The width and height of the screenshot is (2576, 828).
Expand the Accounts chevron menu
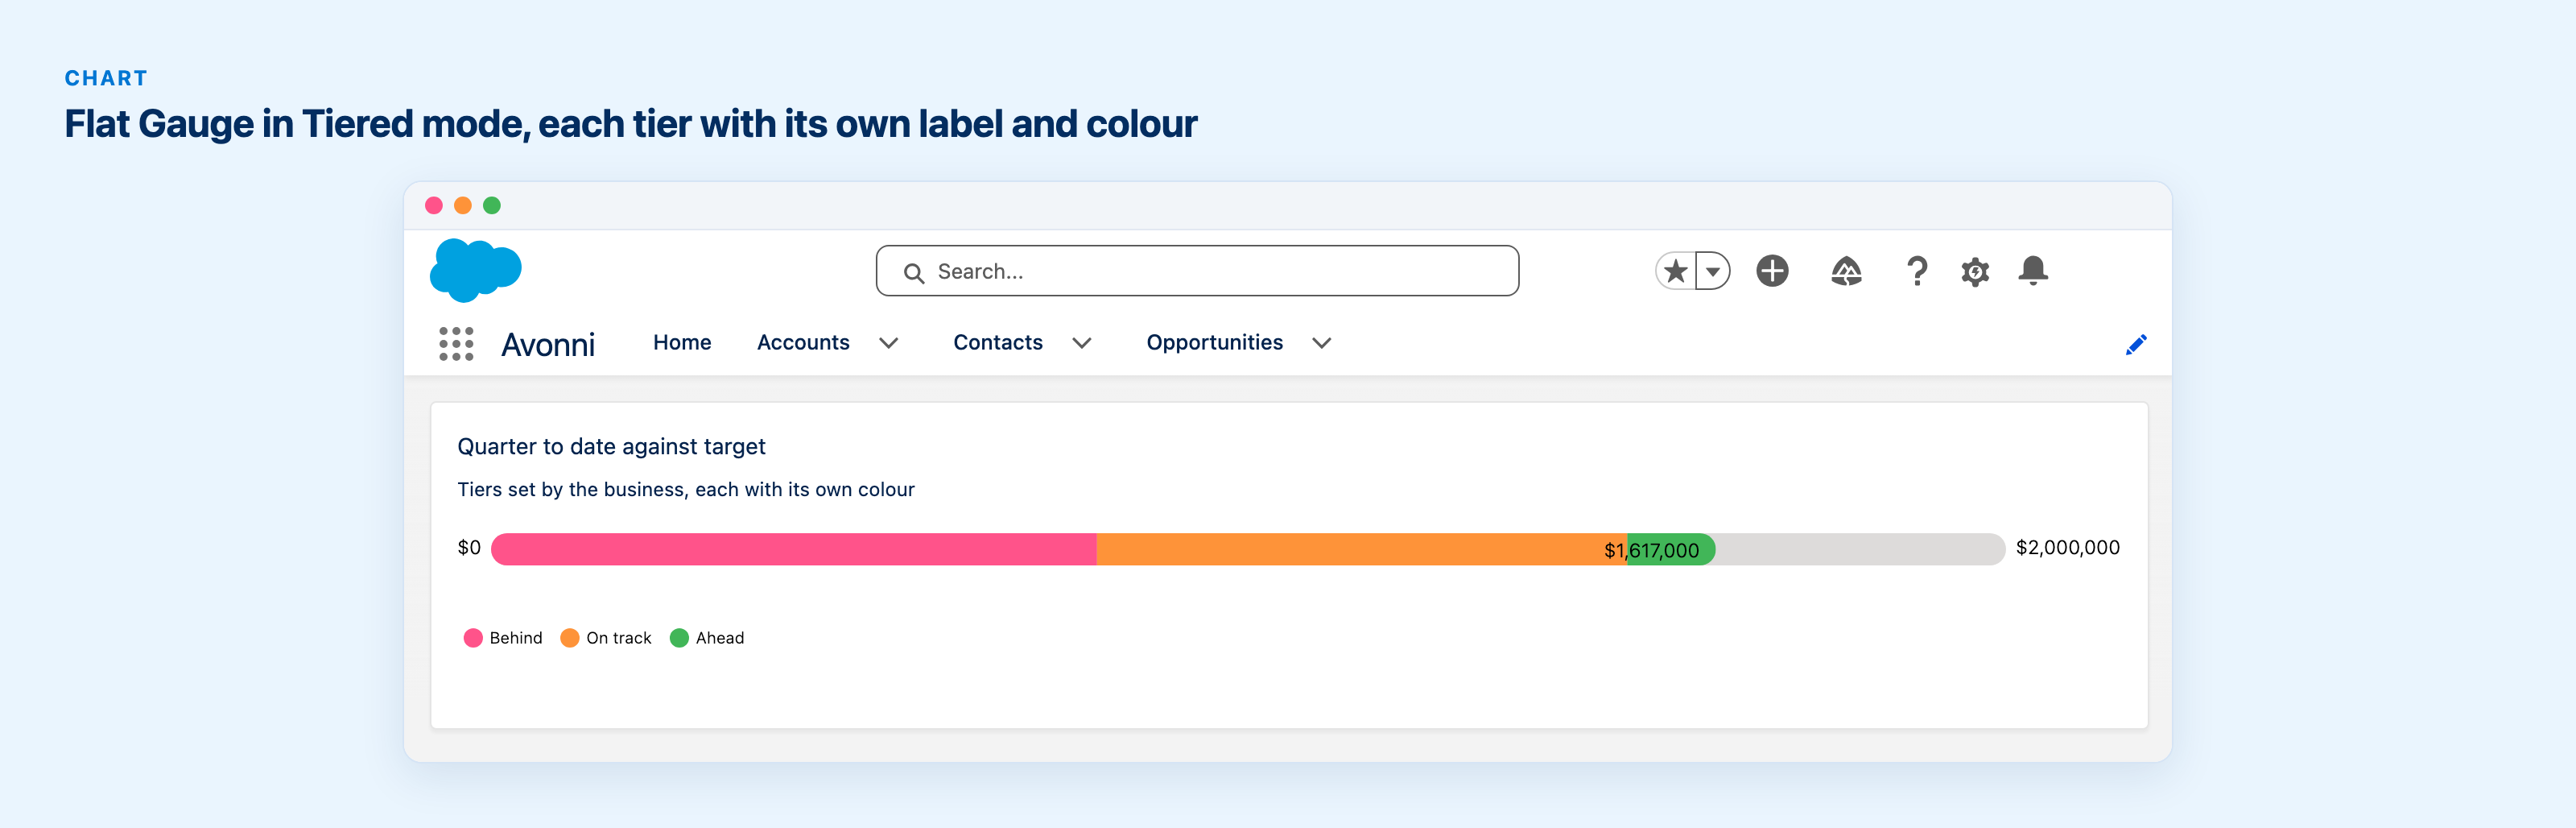(x=888, y=343)
